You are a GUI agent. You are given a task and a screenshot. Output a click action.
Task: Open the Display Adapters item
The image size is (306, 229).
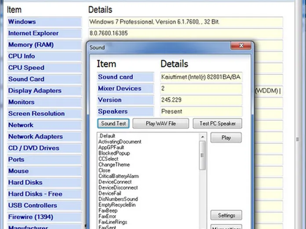[x=35, y=90]
